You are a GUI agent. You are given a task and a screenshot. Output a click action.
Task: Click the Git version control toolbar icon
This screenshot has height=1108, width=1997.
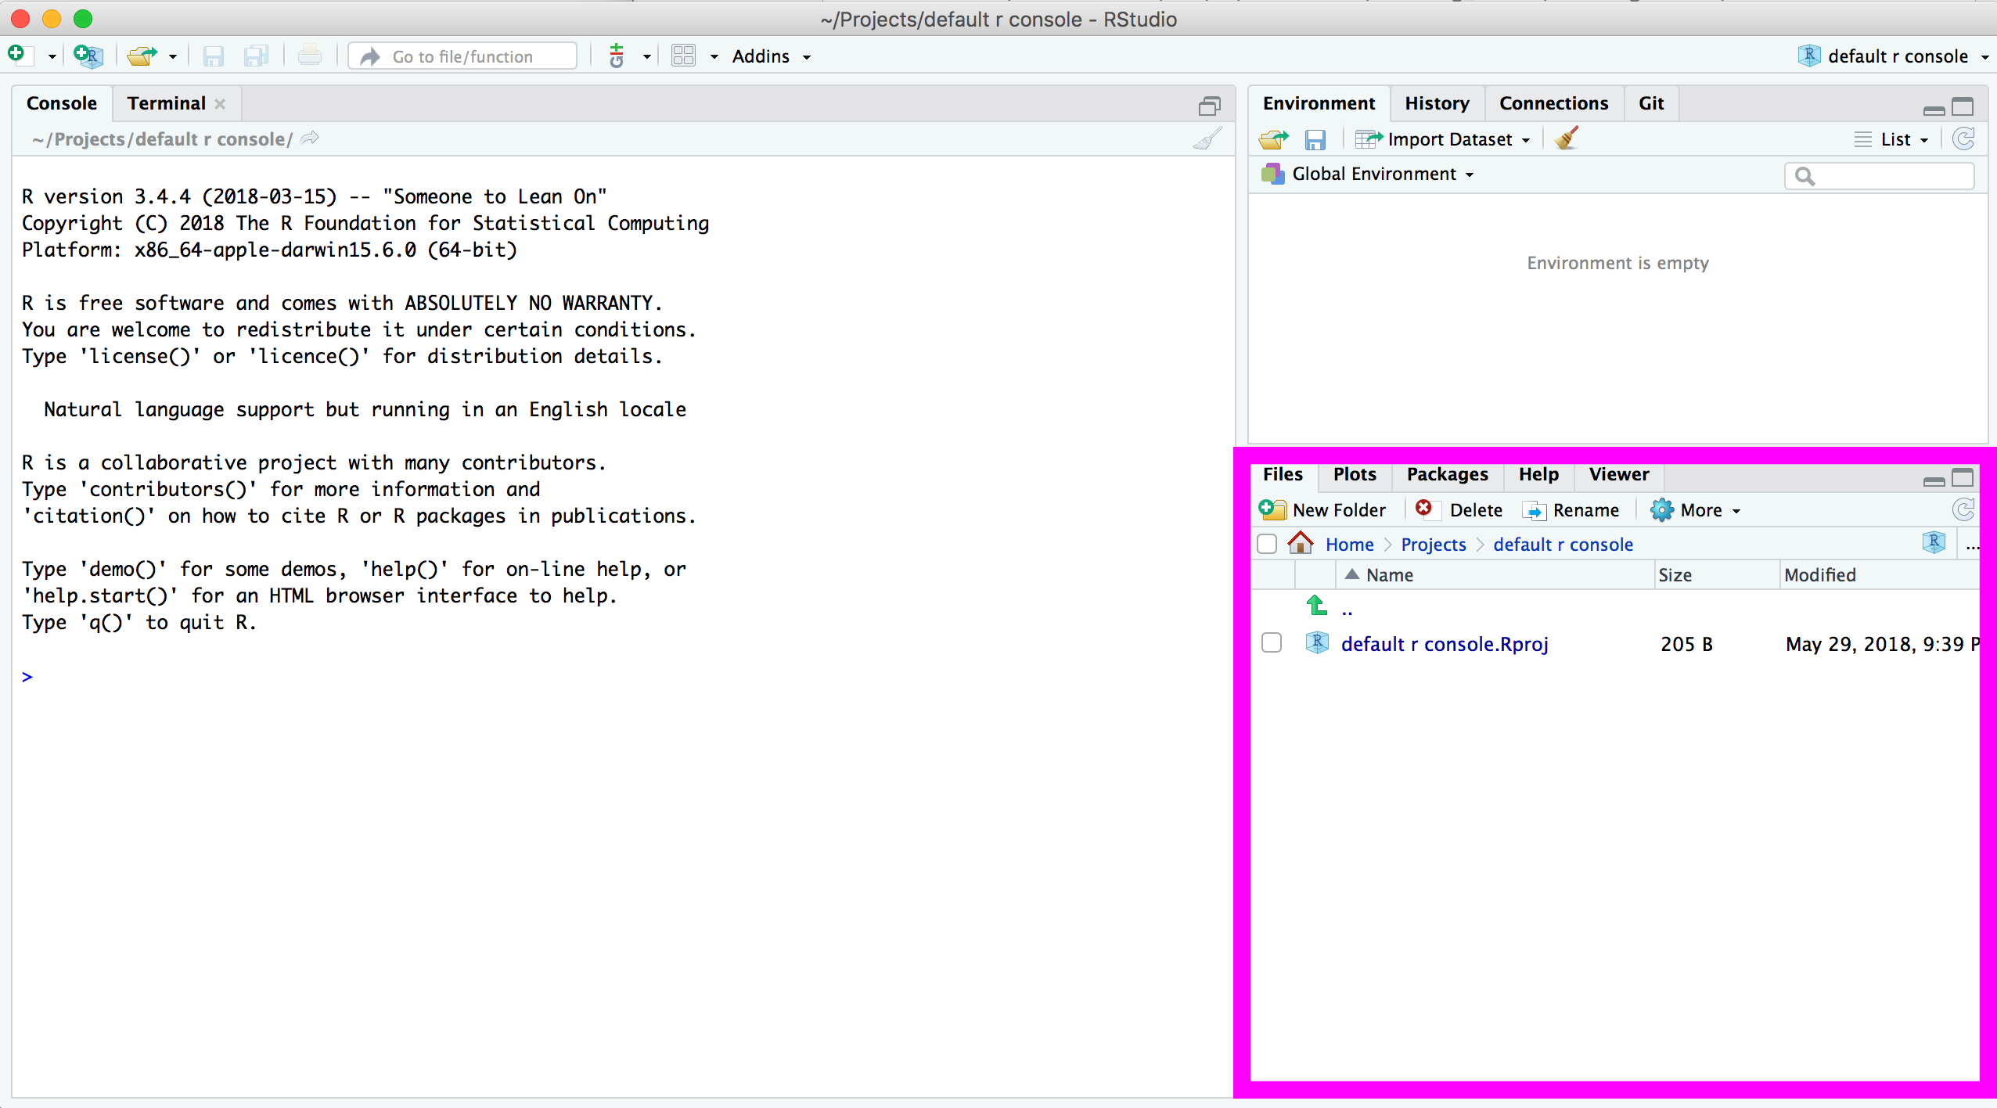tap(617, 56)
